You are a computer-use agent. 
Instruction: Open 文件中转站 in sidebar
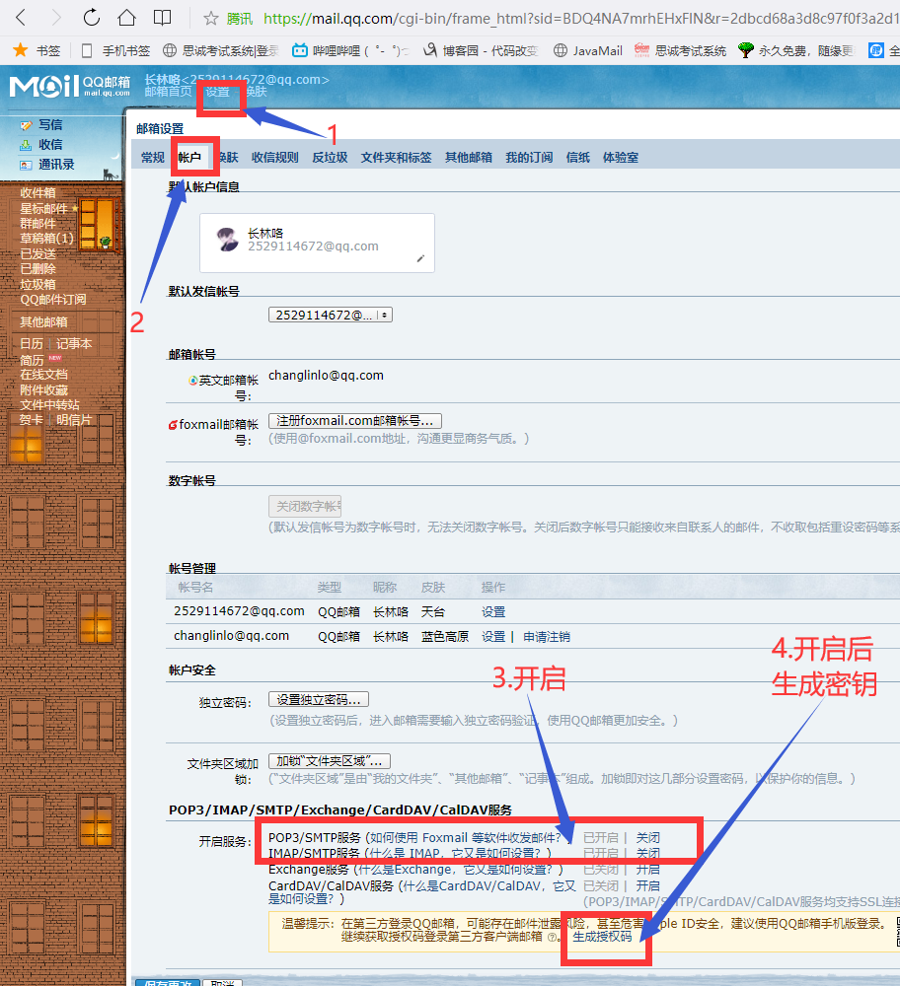[49, 405]
